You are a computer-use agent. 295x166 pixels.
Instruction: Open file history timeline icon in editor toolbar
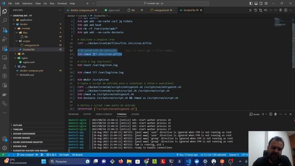pyautogui.click(x=255, y=10)
